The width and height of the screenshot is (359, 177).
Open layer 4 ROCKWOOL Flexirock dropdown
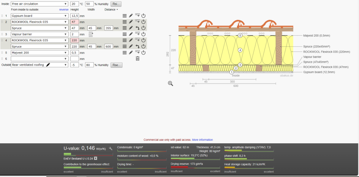point(39,40)
